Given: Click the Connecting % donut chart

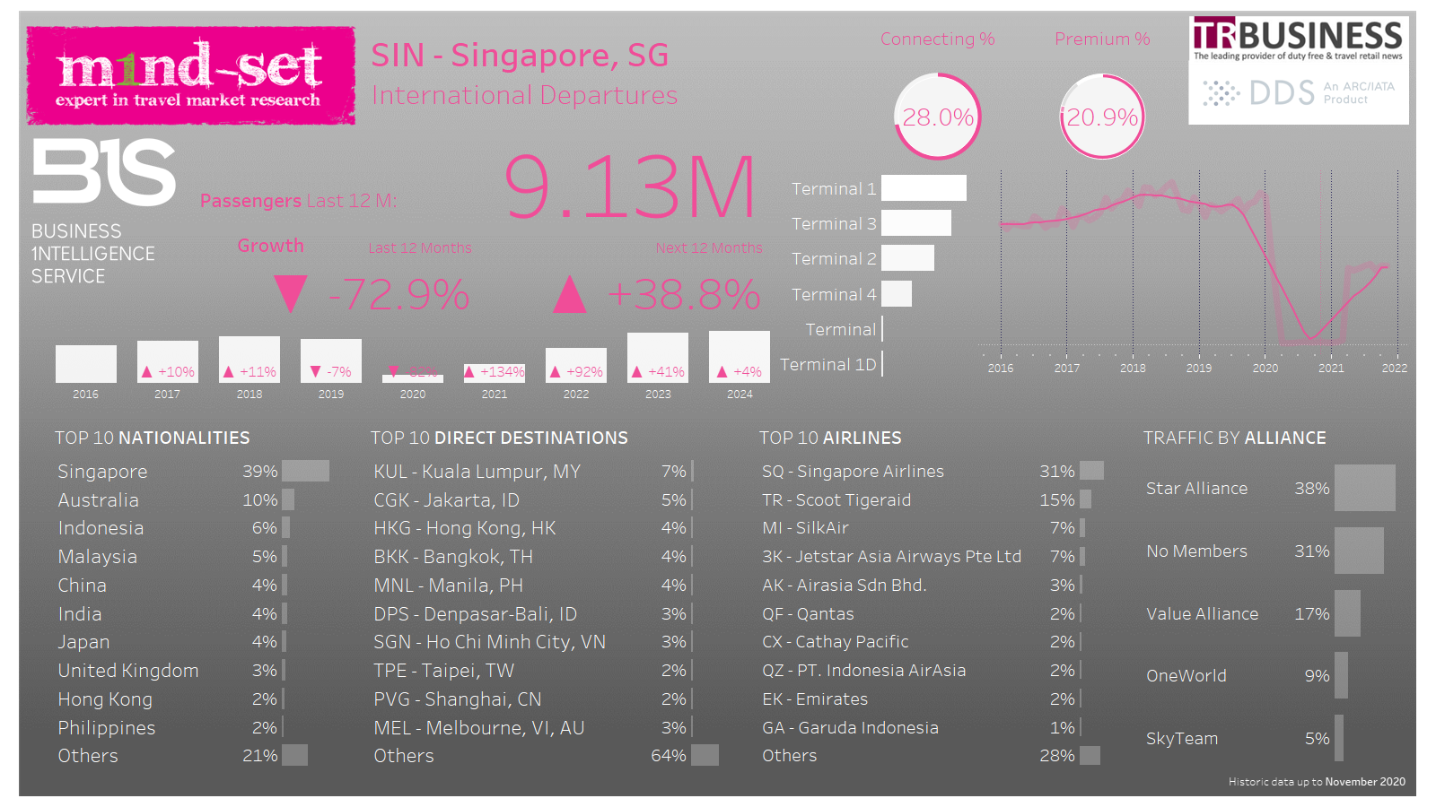Looking at the screenshot, I should (936, 117).
